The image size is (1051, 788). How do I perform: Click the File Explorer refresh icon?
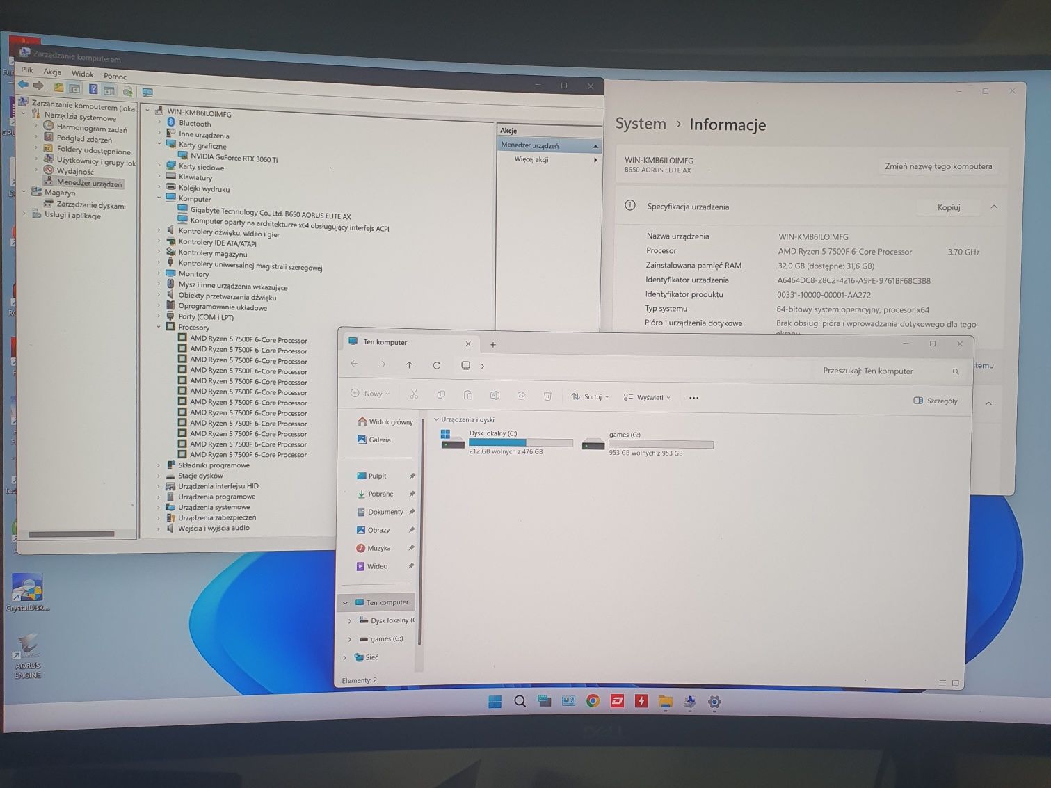click(x=436, y=365)
